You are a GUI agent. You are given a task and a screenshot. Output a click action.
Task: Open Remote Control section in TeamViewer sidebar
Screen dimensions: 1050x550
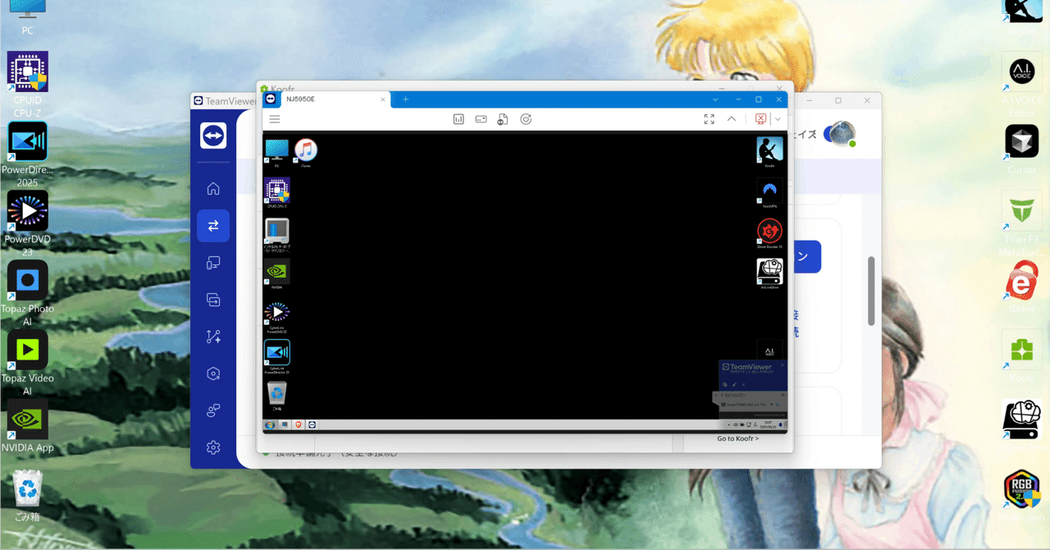[212, 226]
